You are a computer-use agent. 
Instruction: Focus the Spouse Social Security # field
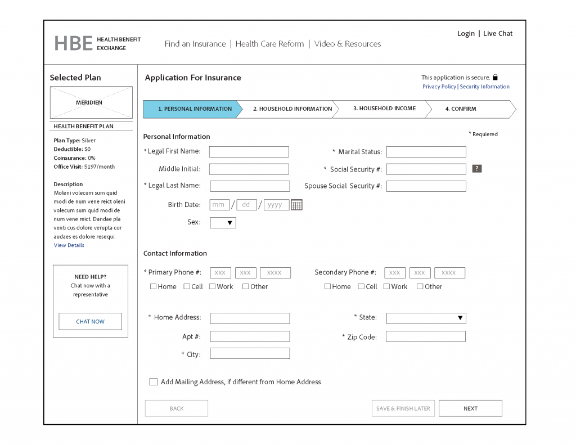[426, 186]
